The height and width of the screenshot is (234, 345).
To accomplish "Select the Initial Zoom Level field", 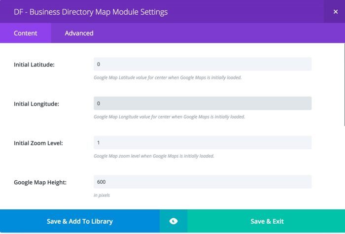I will 203,142.
